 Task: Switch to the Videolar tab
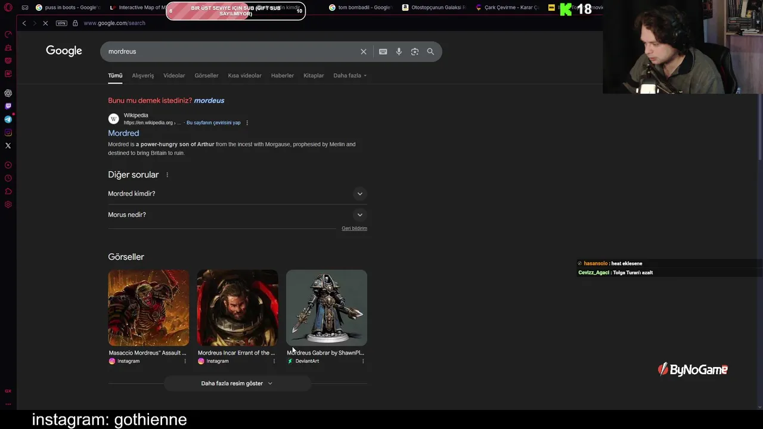click(x=174, y=76)
